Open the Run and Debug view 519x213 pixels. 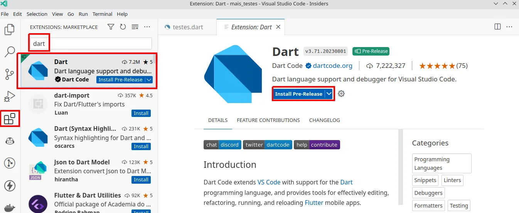click(x=9, y=96)
